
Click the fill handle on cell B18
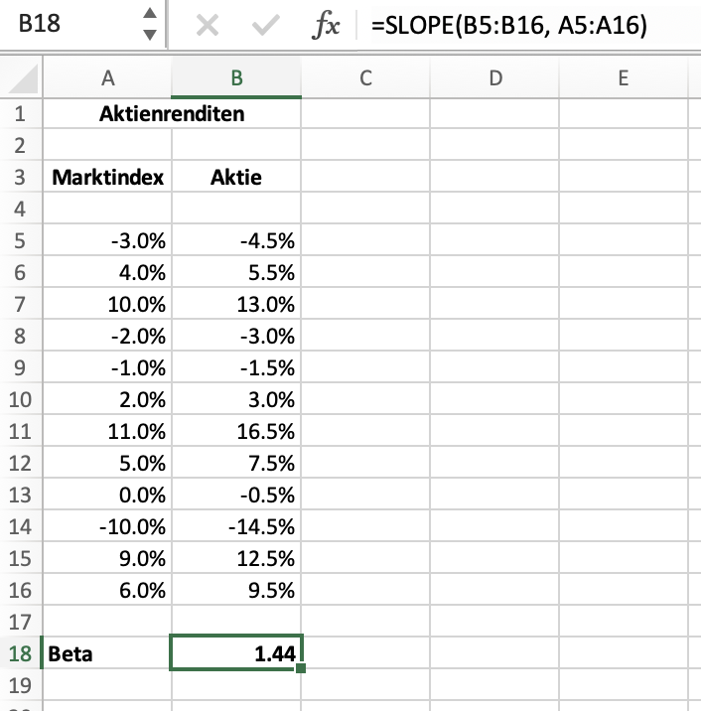pos(300,668)
